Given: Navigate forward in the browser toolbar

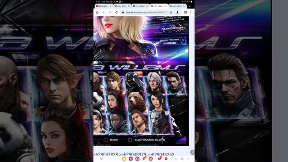Looking at the screenshot, I should point(110,12).
